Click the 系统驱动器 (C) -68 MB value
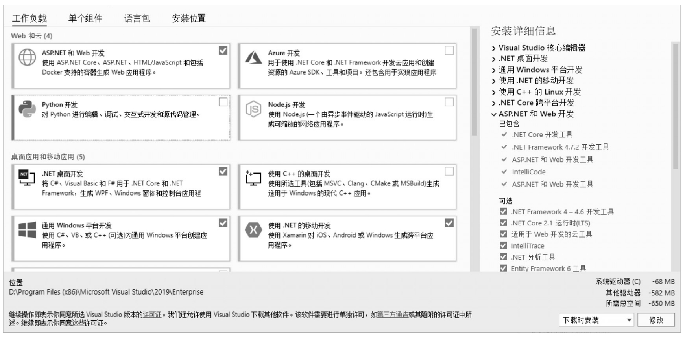 [x=663, y=281]
